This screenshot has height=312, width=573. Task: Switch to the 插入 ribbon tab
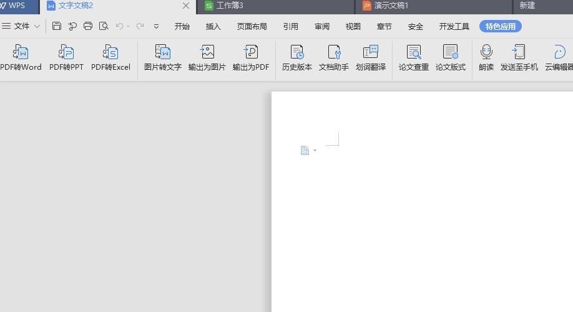pyautogui.click(x=213, y=26)
